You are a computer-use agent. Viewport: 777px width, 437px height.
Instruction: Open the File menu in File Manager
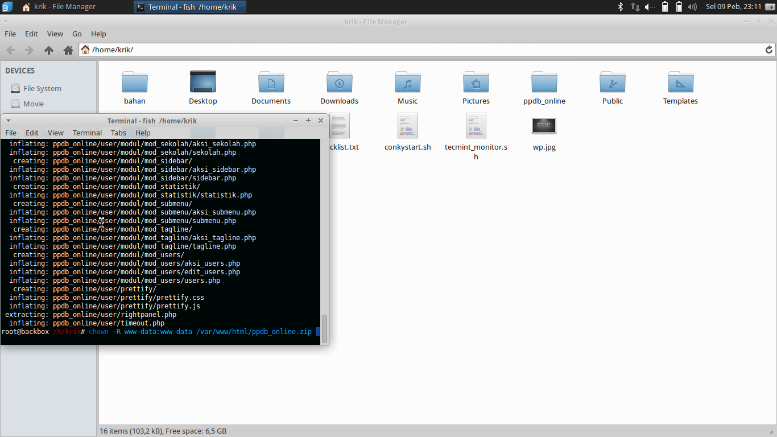tap(10, 34)
